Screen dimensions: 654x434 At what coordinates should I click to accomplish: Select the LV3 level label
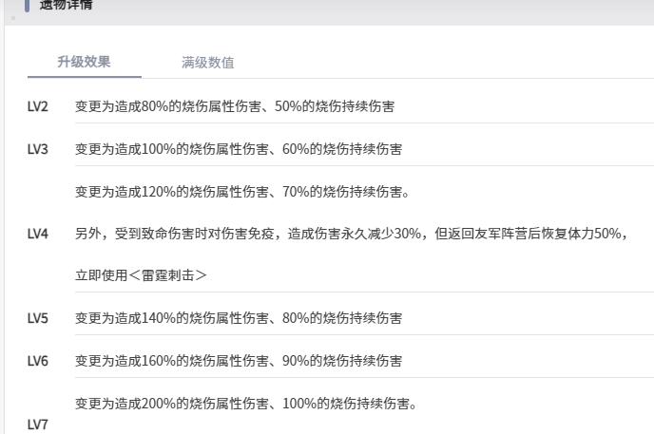(38, 149)
